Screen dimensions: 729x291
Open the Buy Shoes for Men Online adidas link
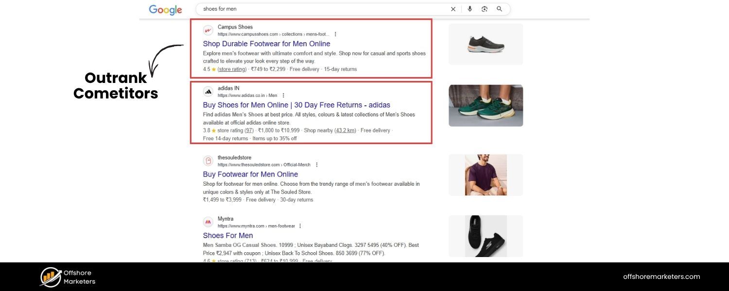[x=296, y=105]
